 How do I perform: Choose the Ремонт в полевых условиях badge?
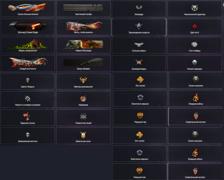[x=28, y=100]
